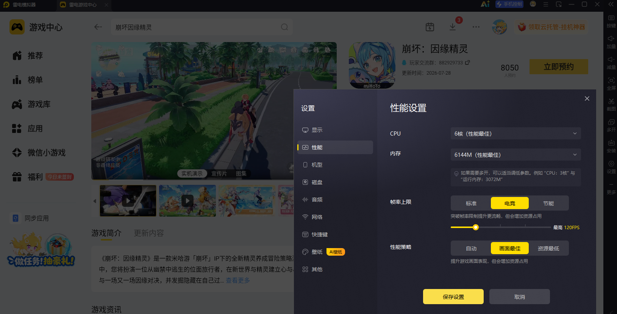Select the 性能 settings category
The image size is (617, 314).
point(335,147)
